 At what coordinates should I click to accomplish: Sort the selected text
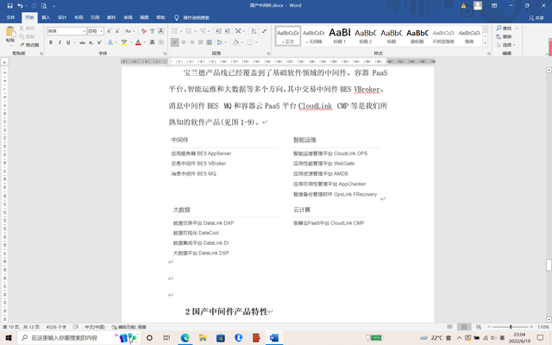click(254, 31)
